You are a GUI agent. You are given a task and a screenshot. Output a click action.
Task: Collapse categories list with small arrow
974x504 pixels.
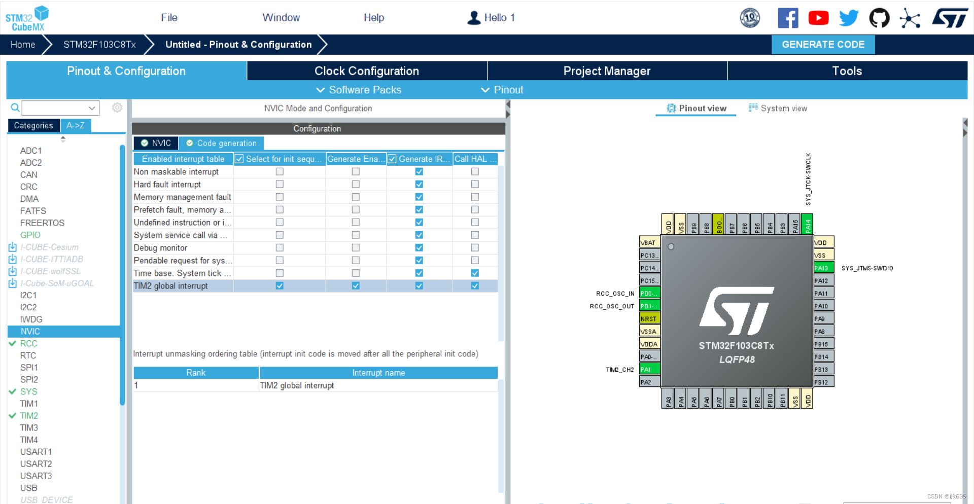coord(63,138)
